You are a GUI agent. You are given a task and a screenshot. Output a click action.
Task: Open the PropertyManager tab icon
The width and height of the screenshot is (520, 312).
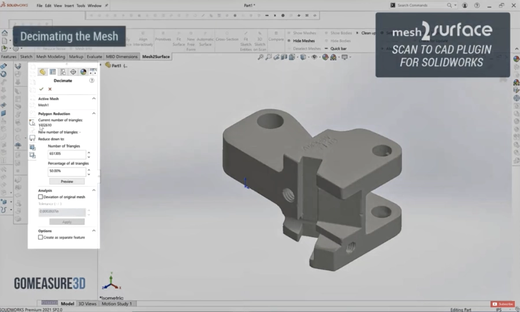(53, 72)
